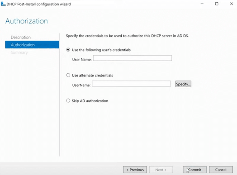Maximize the DHCP wizard window
The width and height of the screenshot is (237, 175).
click(x=217, y=4)
